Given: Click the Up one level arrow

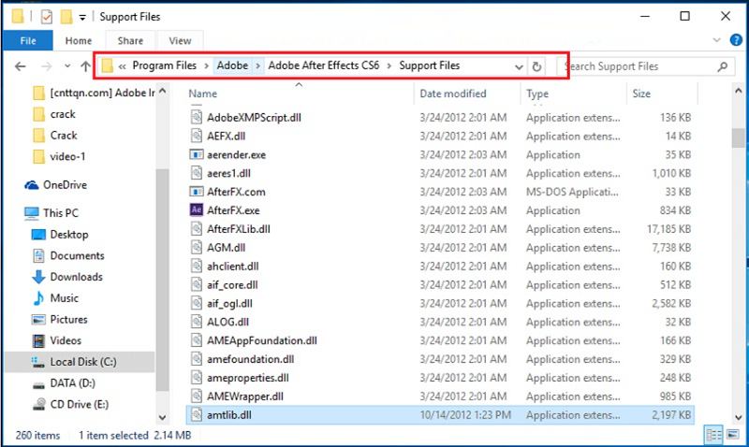Looking at the screenshot, I should [85, 66].
